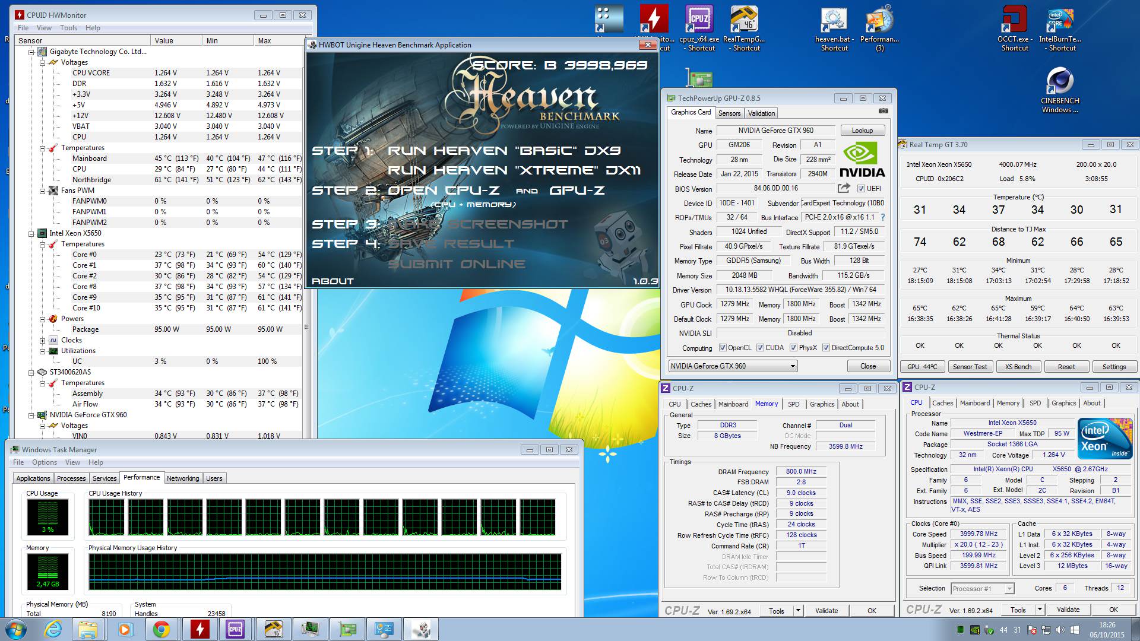This screenshot has height=641, width=1140.
Task: Open the cpuz_x64.exe desktop shortcut
Action: [x=699, y=28]
